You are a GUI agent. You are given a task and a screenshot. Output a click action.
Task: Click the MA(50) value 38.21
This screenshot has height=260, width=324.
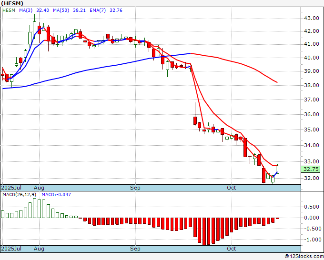click(x=80, y=10)
